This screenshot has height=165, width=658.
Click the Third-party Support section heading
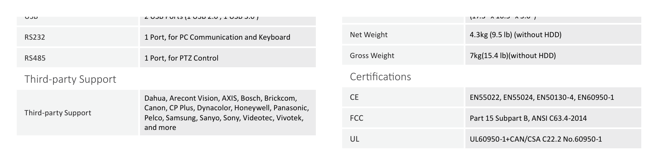(70, 79)
